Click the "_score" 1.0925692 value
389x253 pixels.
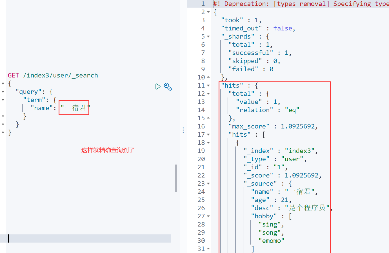(301, 176)
